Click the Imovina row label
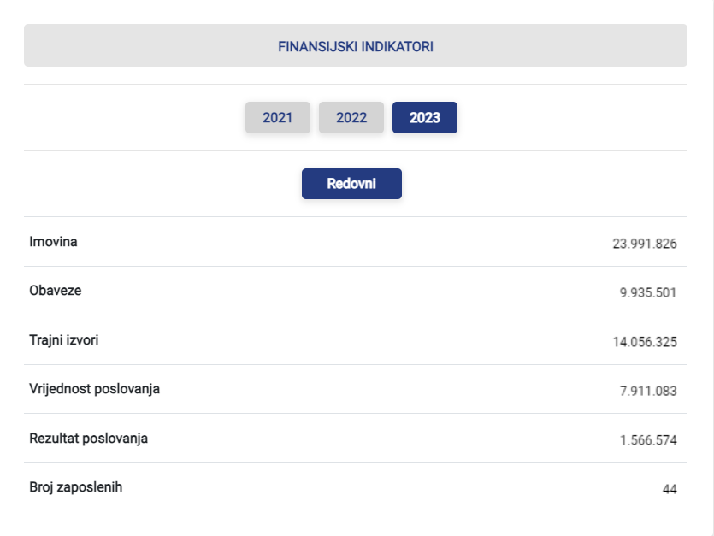Image resolution: width=714 pixels, height=536 pixels. [x=53, y=242]
